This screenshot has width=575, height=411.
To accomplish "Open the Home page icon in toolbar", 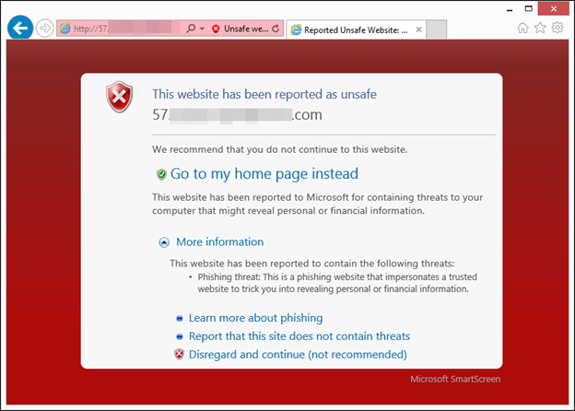I will [522, 28].
